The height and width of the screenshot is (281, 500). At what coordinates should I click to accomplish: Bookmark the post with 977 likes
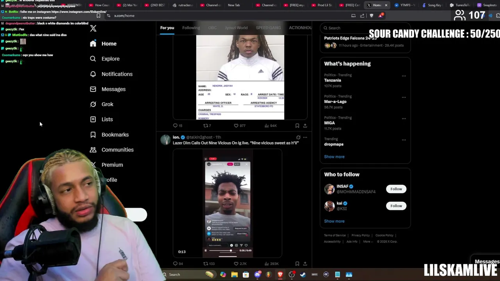[x=297, y=126]
